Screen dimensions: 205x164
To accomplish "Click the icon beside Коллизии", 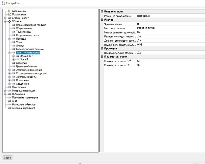I will tap(13, 63).
